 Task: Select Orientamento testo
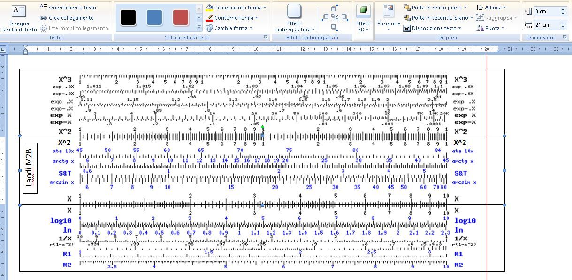click(x=68, y=8)
